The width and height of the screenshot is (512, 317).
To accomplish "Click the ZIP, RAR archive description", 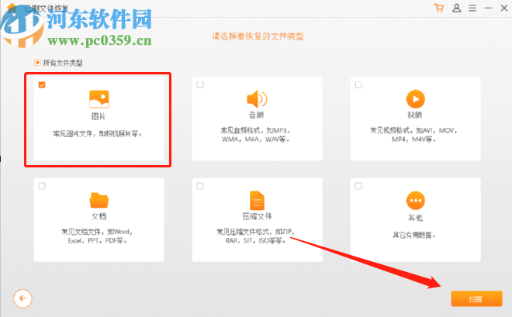I will 256,236.
